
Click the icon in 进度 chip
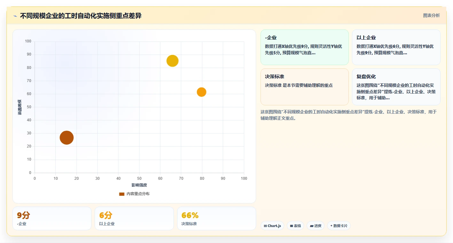click(x=312, y=226)
